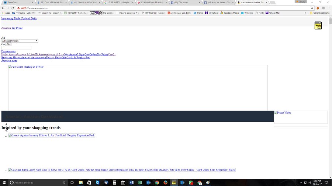Open the Yahoo! Mail bookmark
The width and height of the screenshot is (332, 186).
pos(273,13)
